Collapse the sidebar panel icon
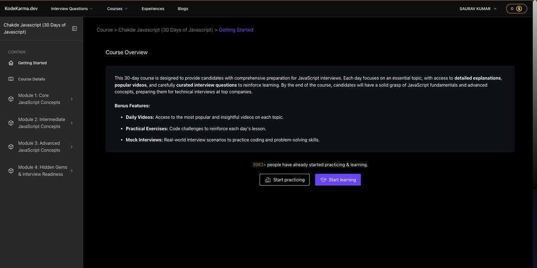Screen dimensions: 537x268 coord(75,29)
